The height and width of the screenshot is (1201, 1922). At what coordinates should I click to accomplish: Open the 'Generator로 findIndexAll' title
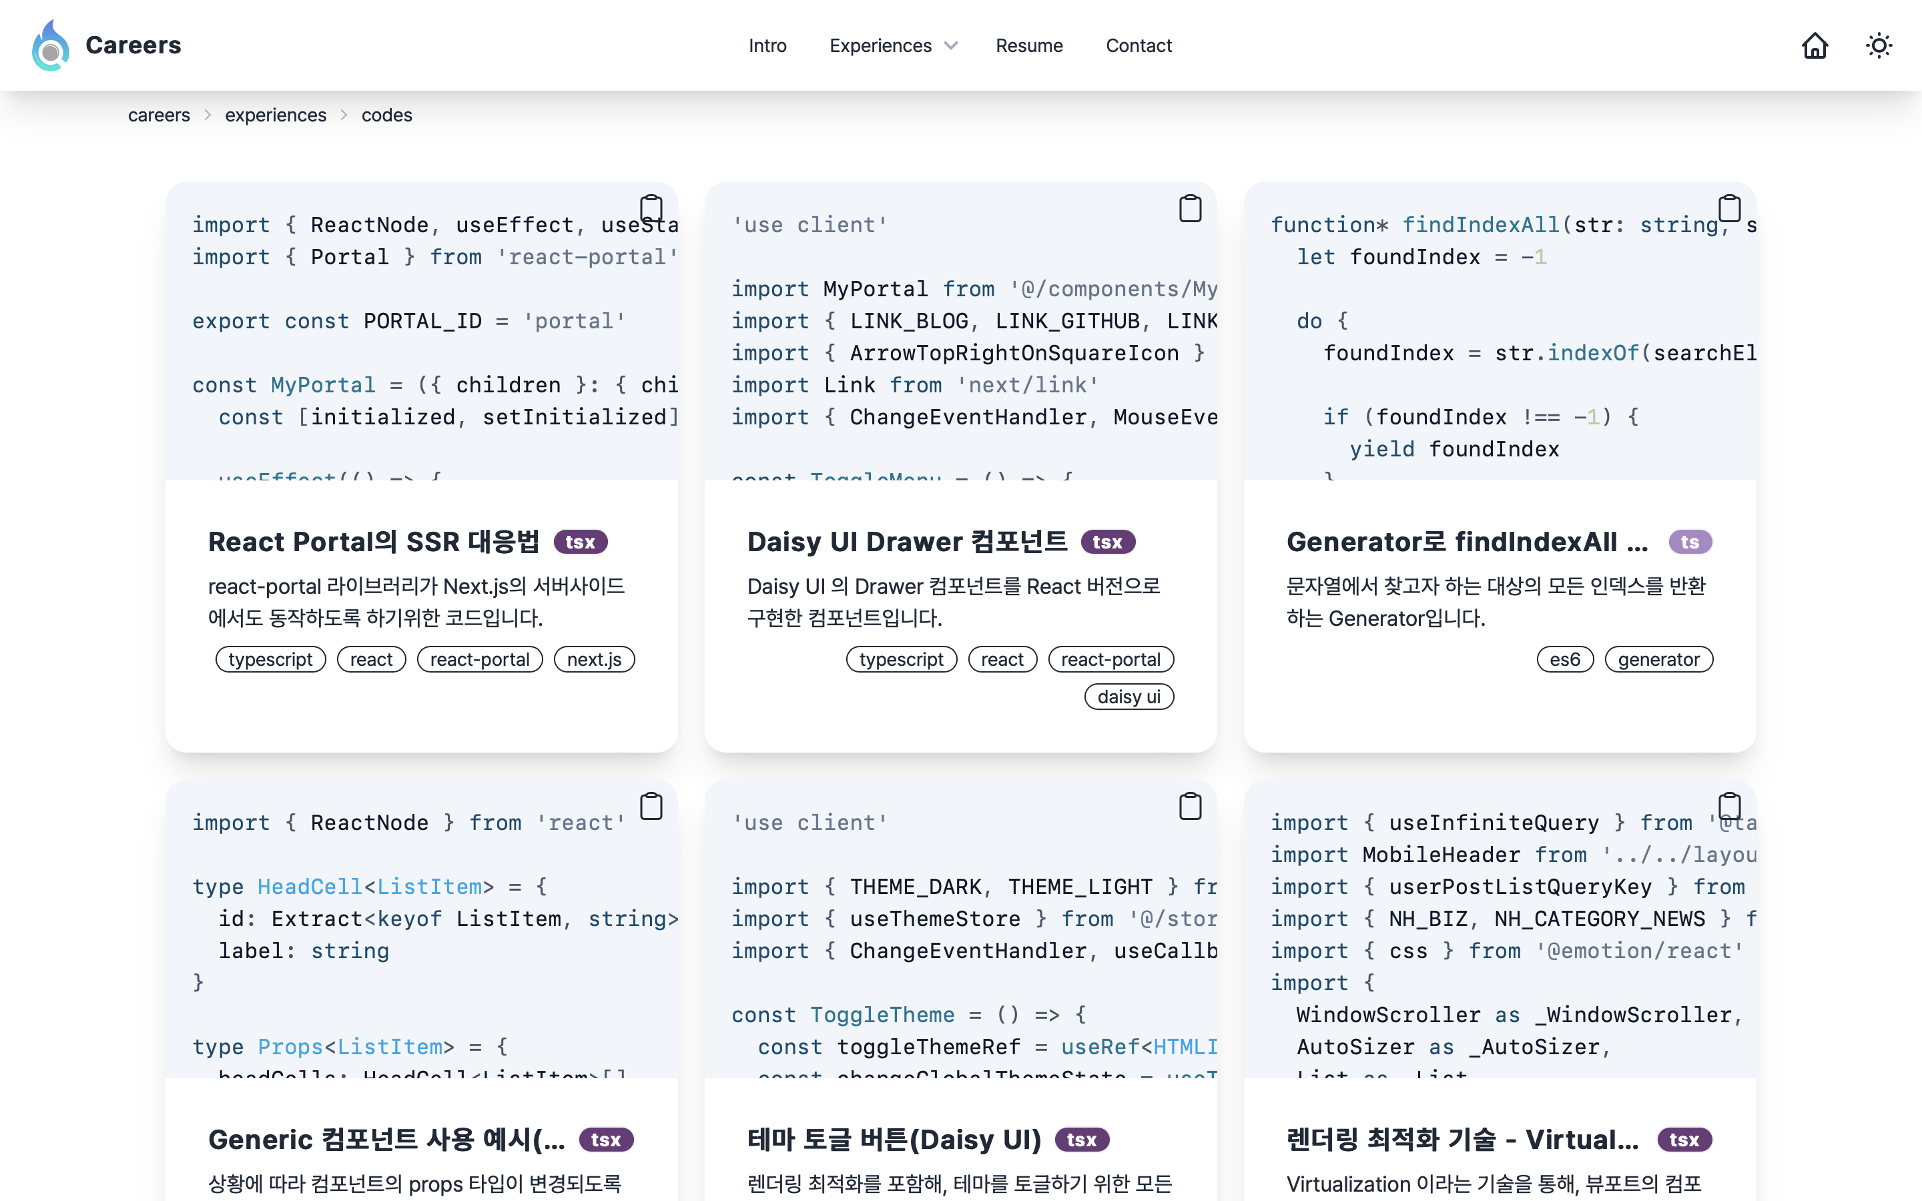1467,542
